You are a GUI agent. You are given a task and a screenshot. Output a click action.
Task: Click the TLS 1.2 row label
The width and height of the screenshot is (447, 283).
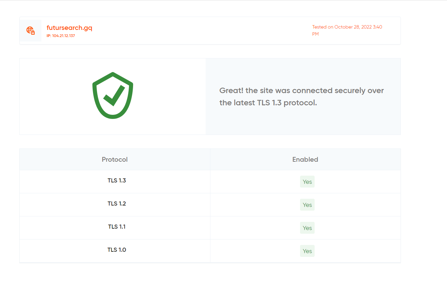[x=116, y=204]
